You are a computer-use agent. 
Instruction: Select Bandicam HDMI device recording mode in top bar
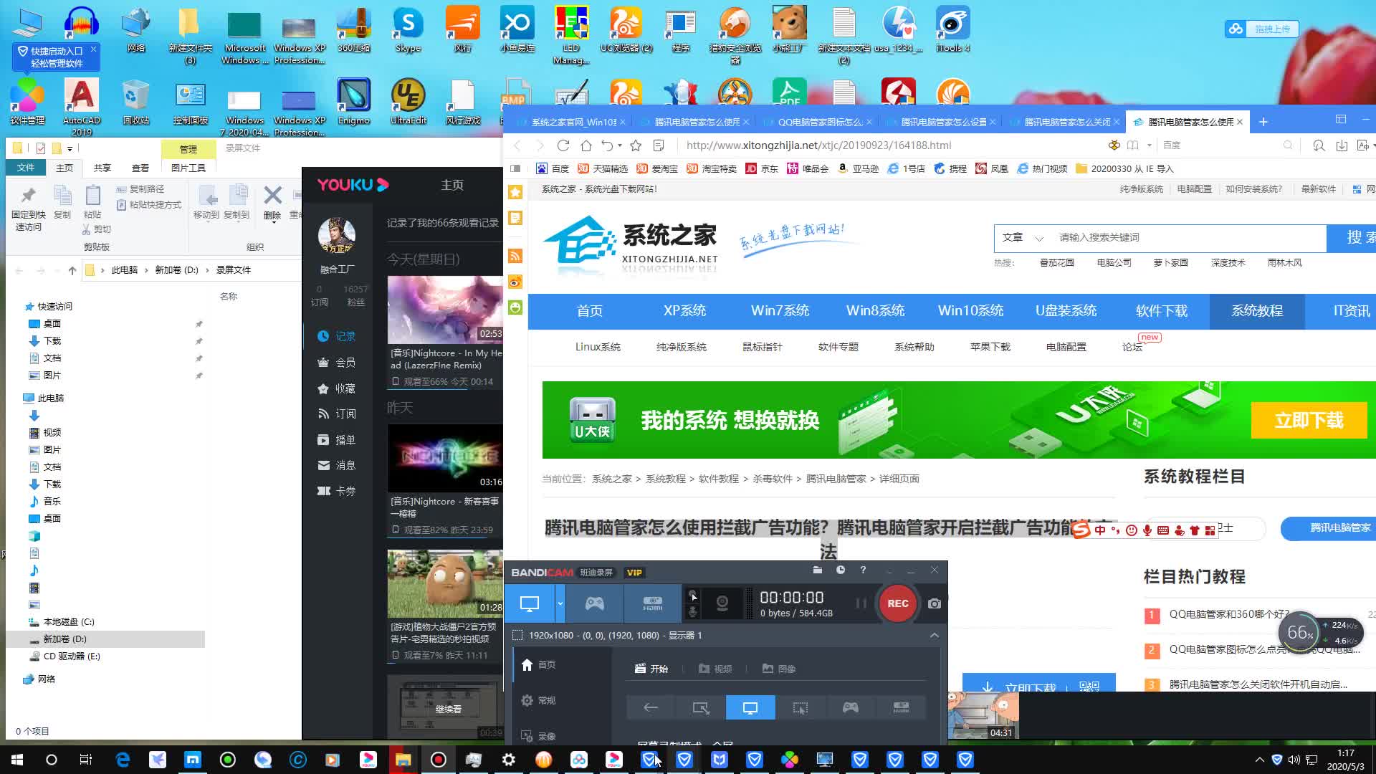click(x=652, y=603)
